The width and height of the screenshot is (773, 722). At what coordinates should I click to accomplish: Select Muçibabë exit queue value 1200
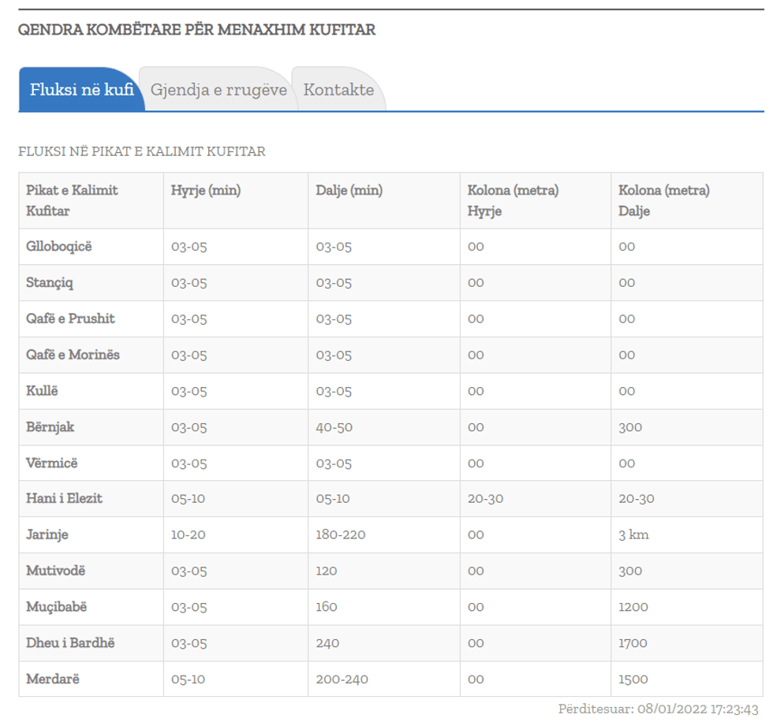(x=633, y=607)
